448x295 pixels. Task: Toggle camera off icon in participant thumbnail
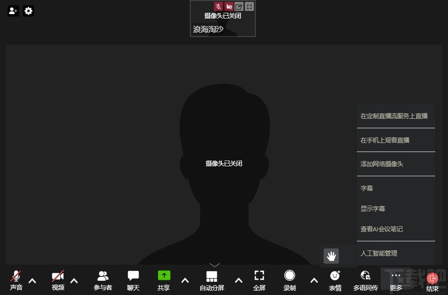228,6
